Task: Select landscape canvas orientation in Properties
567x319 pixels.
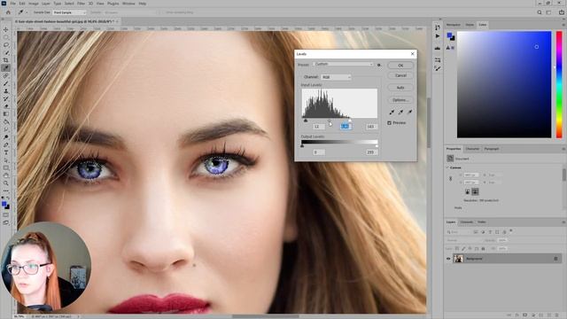Action: click(475, 191)
